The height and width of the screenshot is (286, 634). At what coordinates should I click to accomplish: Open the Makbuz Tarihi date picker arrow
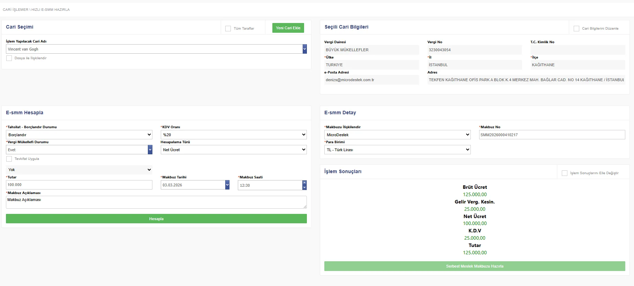coord(227,185)
